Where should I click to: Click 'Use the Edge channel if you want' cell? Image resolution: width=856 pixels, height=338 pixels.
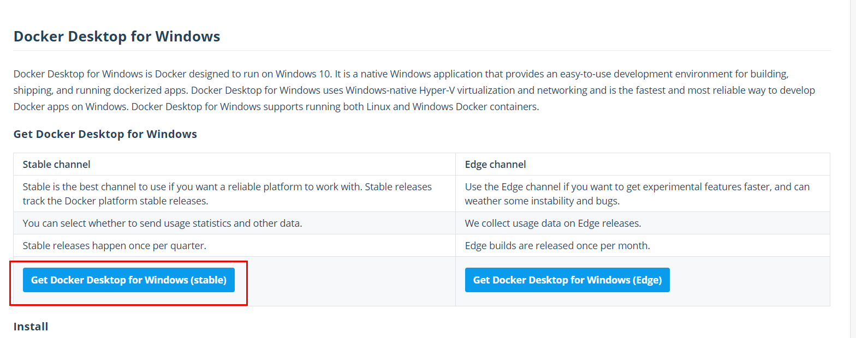pos(643,194)
